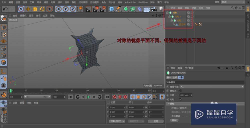Viewport: 250px width, 128px height.
Task: Toggle the 焊接点 checkbox
Action: [x=180, y=91]
